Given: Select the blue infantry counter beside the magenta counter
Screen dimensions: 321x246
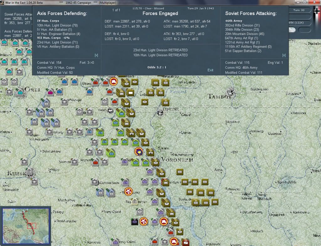Looking at the screenshot, I should (x=59, y=92).
